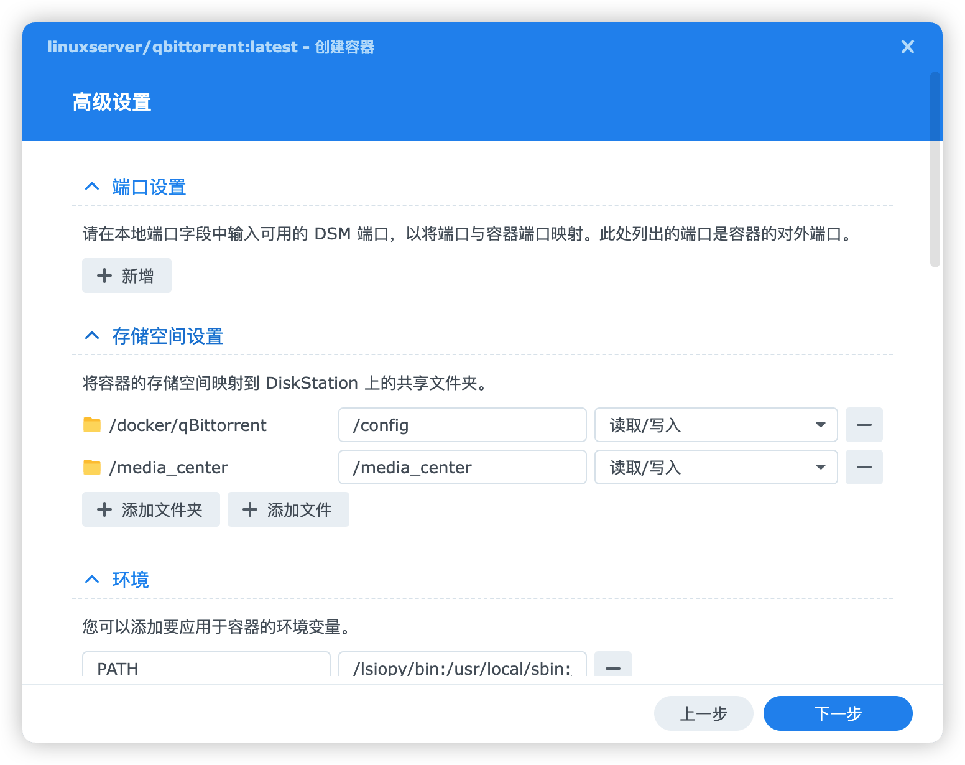Edit the /media_center mount path field
This screenshot has width=965, height=765.
[x=462, y=467]
